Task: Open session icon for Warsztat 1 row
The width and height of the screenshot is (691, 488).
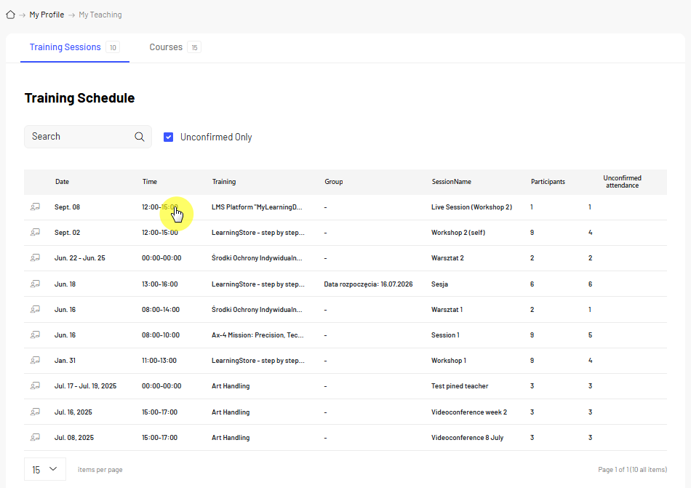Action: pyautogui.click(x=35, y=310)
